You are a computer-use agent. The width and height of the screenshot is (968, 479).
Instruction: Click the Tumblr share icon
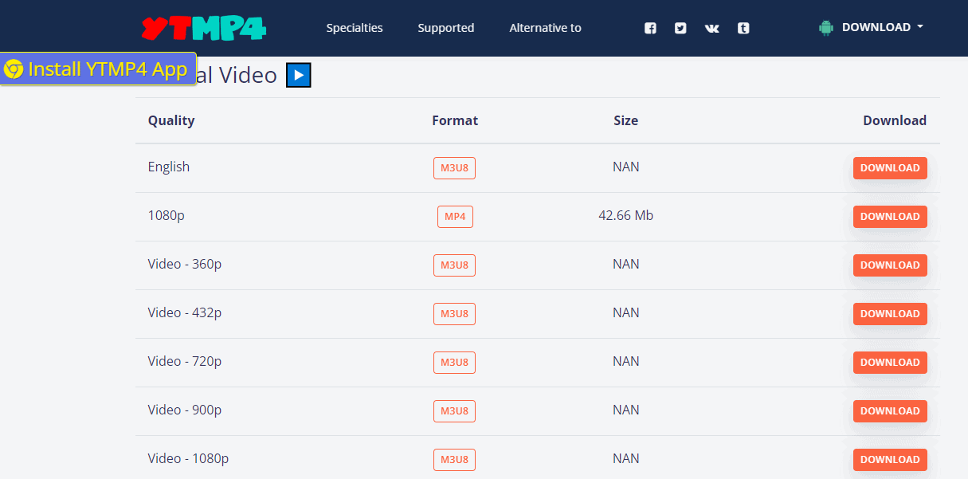pos(743,28)
